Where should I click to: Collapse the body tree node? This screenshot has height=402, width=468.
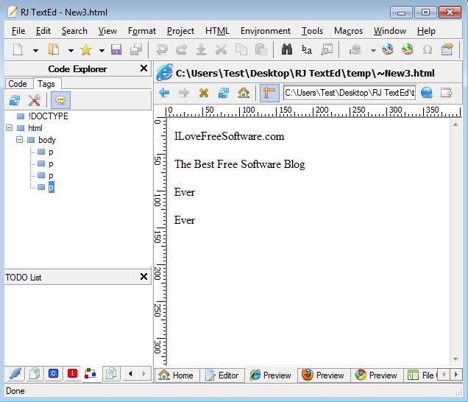click(20, 140)
